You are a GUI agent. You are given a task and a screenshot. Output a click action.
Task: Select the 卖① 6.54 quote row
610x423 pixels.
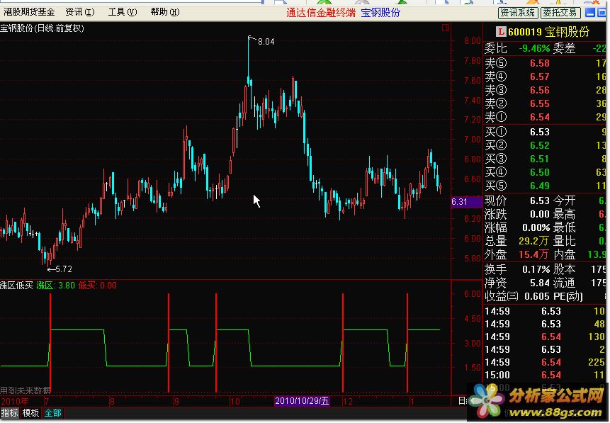pyautogui.click(x=545, y=117)
